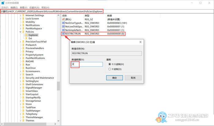Click the Registry Editor app icon in title bar

pyautogui.click(x=3, y=3)
